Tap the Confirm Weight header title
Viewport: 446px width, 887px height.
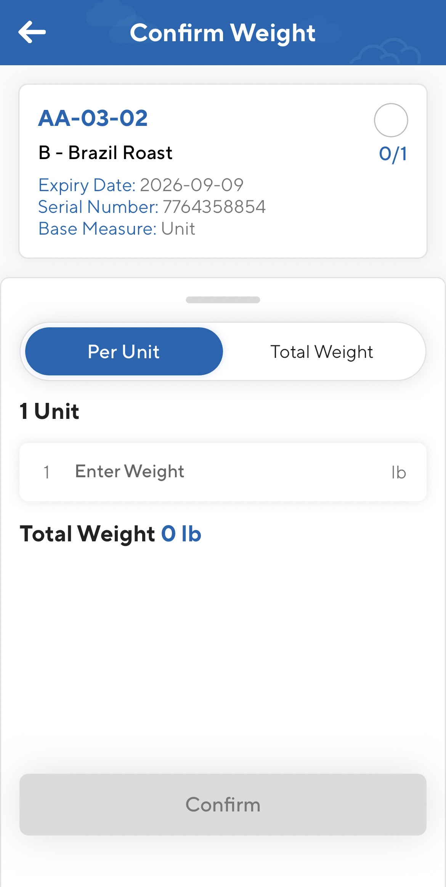(x=223, y=33)
